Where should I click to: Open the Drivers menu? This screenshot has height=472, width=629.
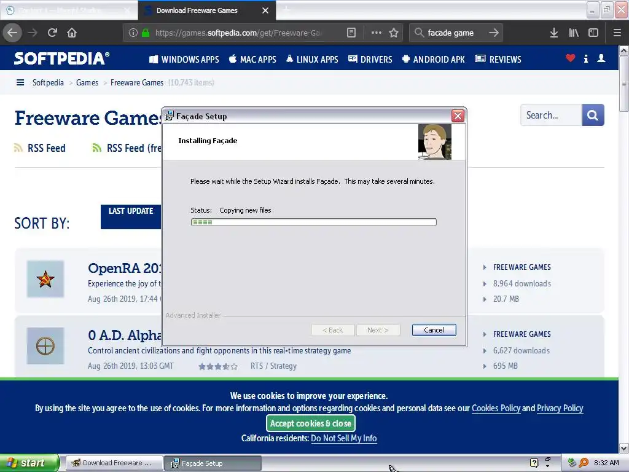(370, 60)
